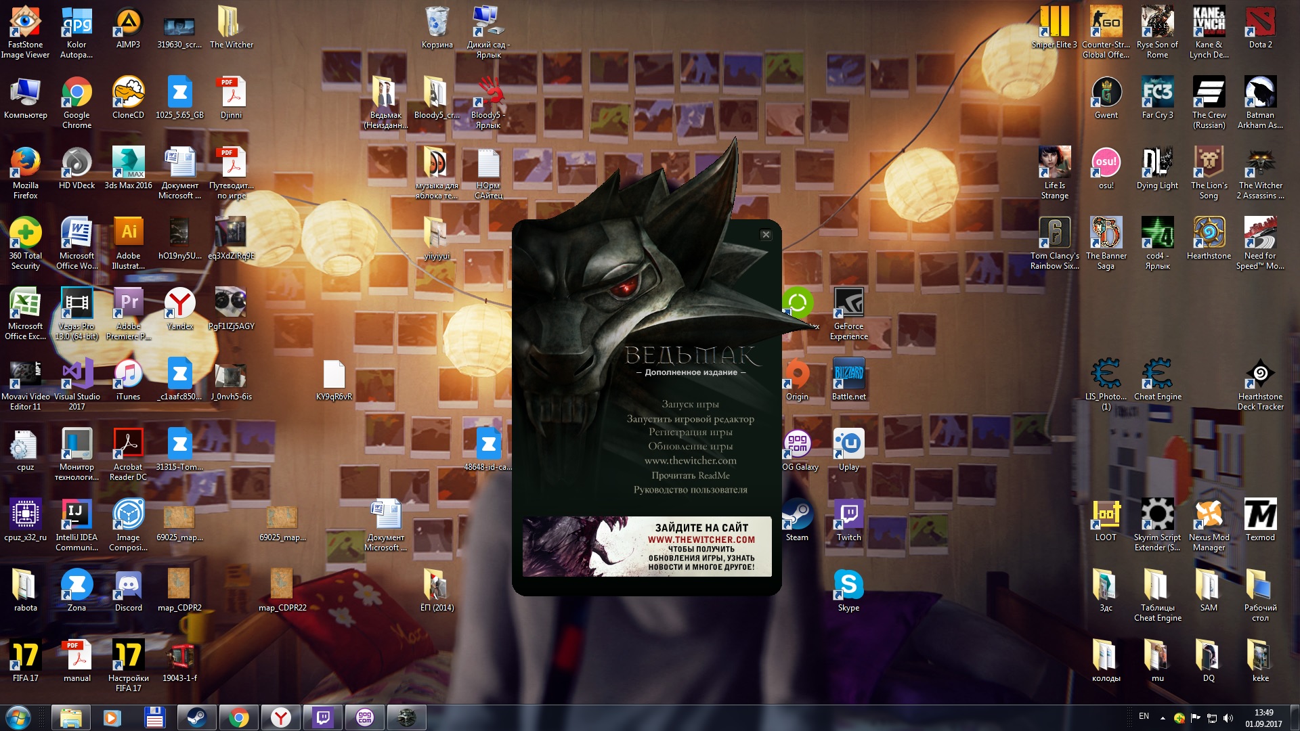The height and width of the screenshot is (731, 1300).
Task: Click 'Запуск игры' in Witcher launcher
Action: tap(690, 404)
